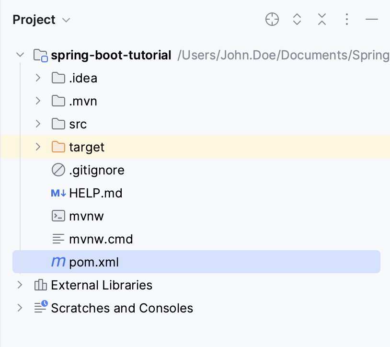Expand the src folder

pyautogui.click(x=37, y=124)
